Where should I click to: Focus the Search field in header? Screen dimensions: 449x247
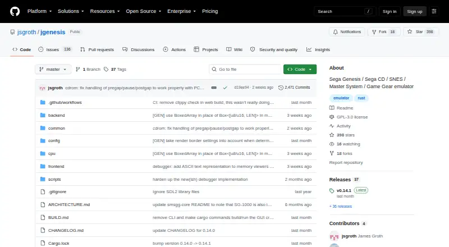click(345, 11)
